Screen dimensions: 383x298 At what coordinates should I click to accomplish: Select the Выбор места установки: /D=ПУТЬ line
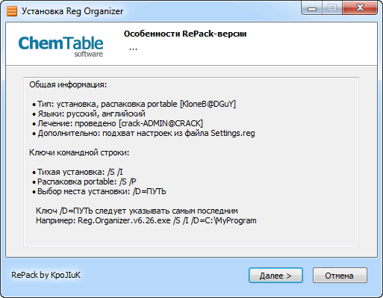(x=99, y=191)
